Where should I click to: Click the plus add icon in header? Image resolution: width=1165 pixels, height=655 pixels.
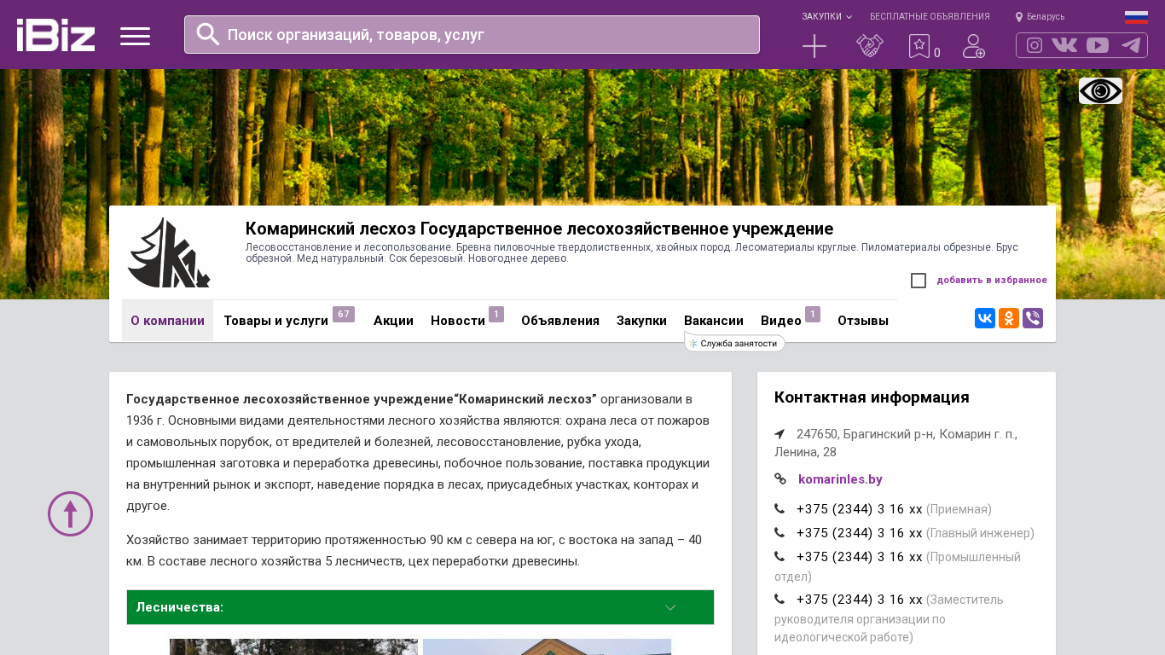pos(814,46)
